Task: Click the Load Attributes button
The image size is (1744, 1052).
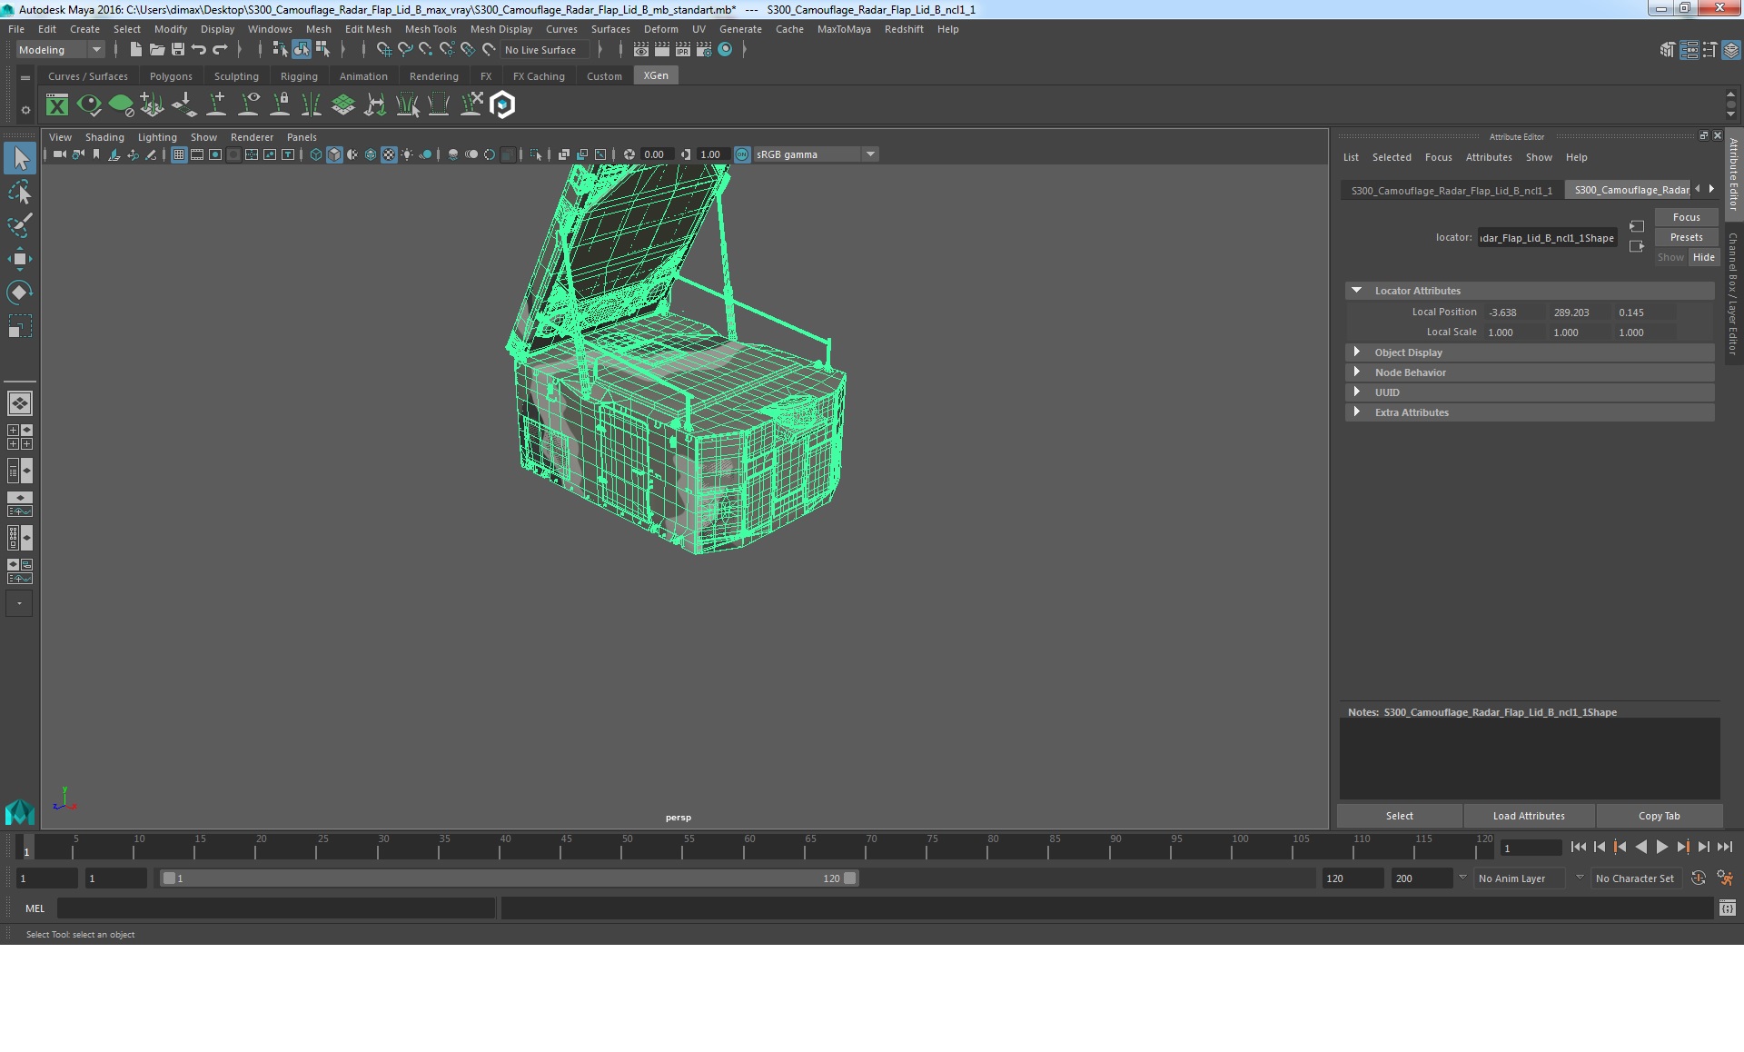Action: point(1529,816)
